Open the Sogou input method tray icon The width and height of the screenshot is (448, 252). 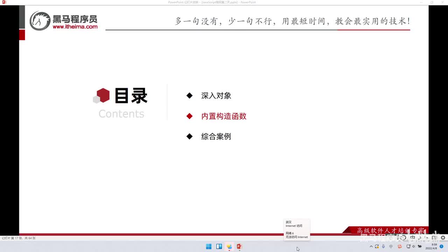point(400,246)
